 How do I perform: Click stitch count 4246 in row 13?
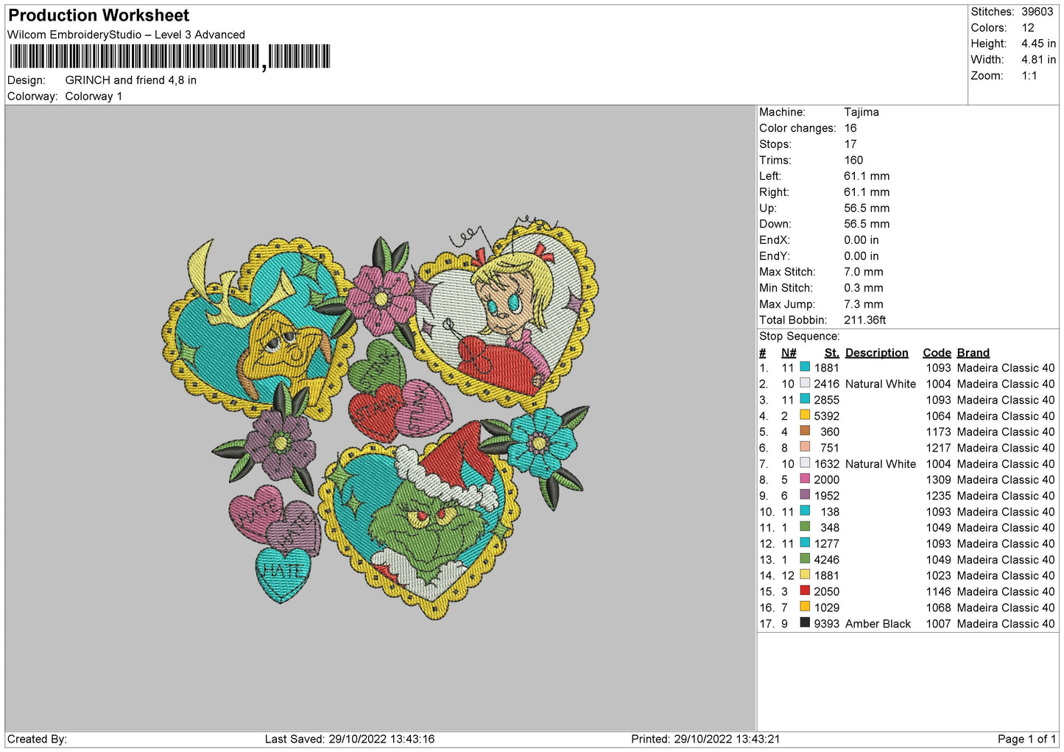coord(826,560)
